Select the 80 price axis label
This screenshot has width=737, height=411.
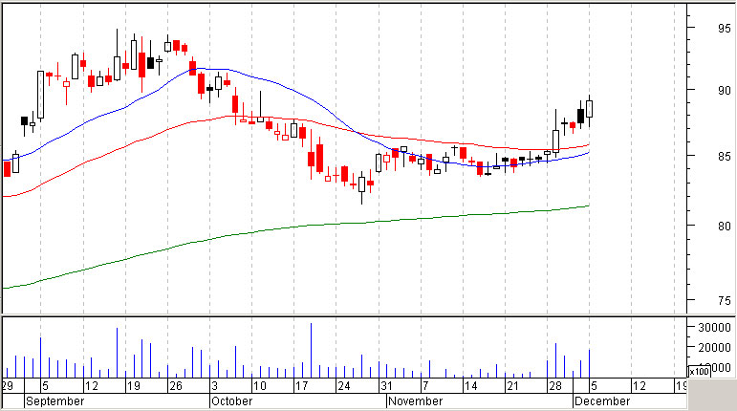click(725, 226)
